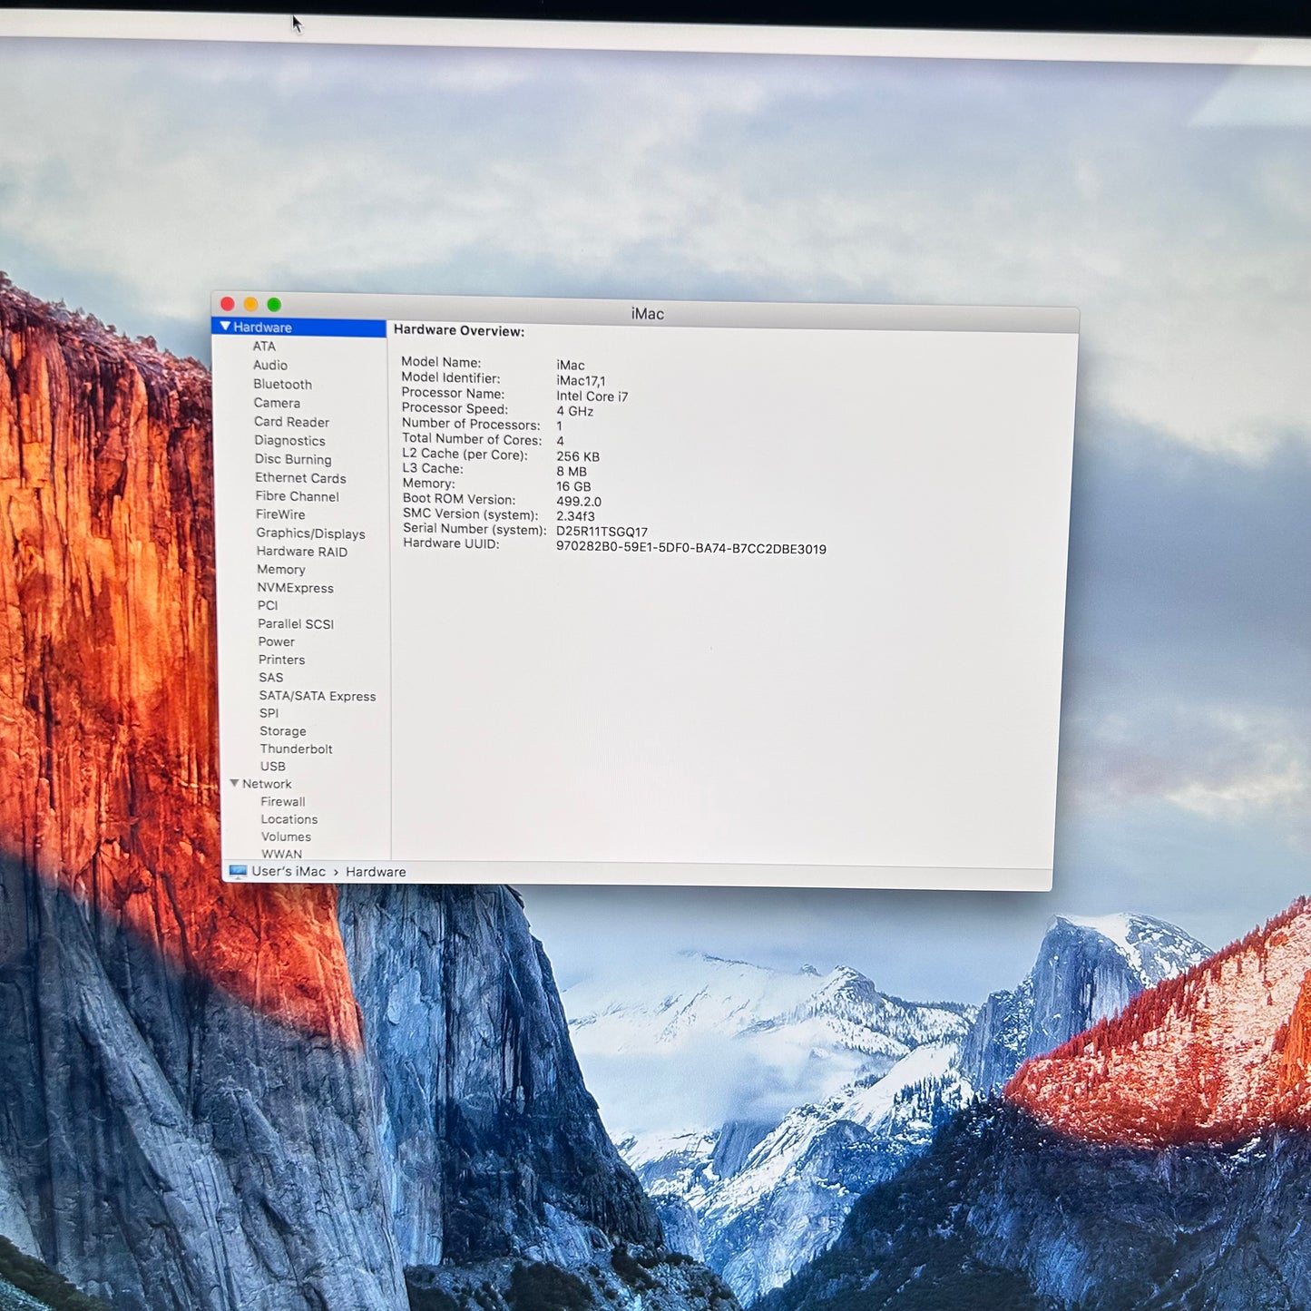
Task: Select Fibre Channel entry
Action: pyautogui.click(x=297, y=496)
